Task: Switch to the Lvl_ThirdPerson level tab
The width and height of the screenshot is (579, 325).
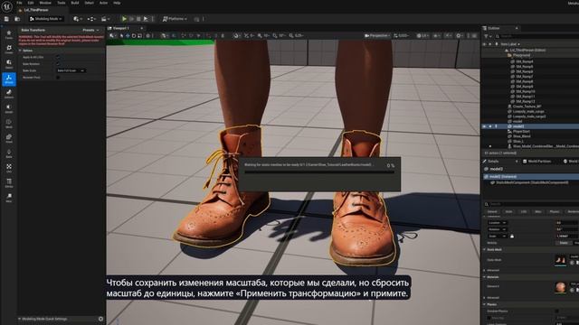Action: (x=36, y=10)
